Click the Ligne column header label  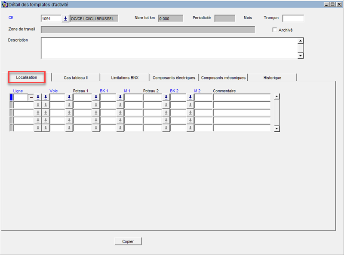(x=18, y=91)
